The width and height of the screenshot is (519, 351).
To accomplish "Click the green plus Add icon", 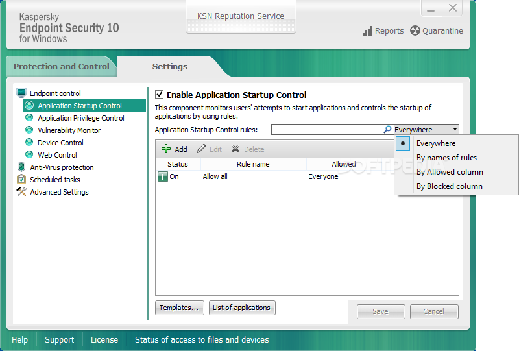I will pyautogui.click(x=166, y=149).
